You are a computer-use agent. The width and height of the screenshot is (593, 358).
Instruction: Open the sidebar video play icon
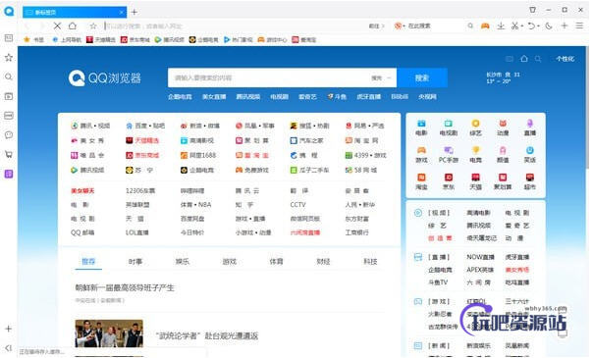9,97
